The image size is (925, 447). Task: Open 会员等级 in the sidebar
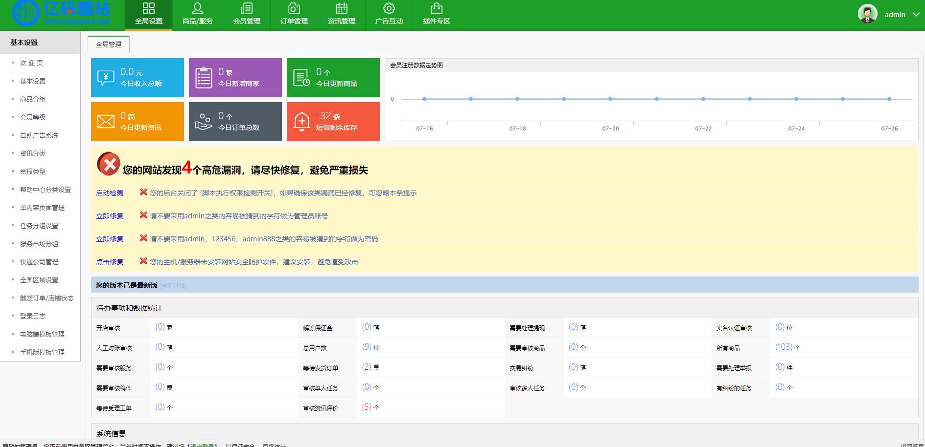33,117
